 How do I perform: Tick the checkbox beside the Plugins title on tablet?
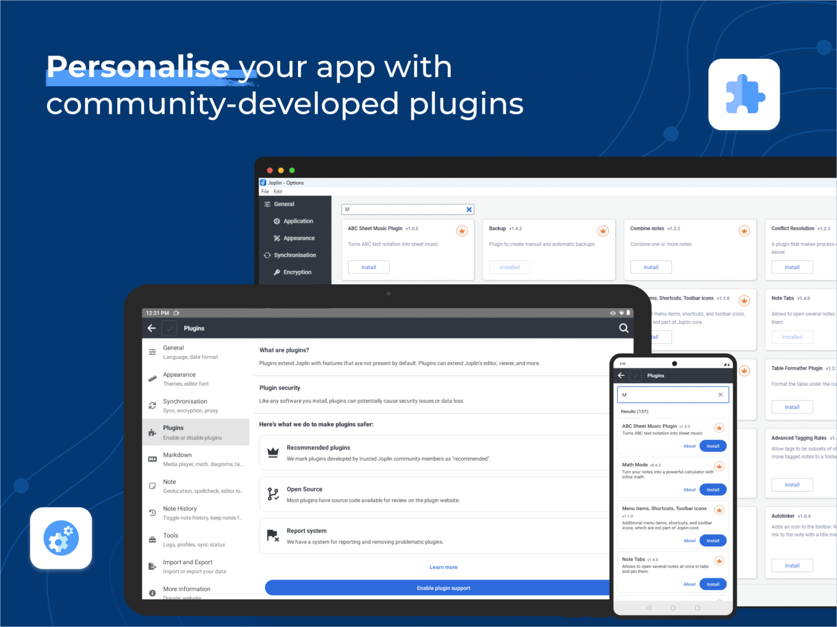pos(169,328)
